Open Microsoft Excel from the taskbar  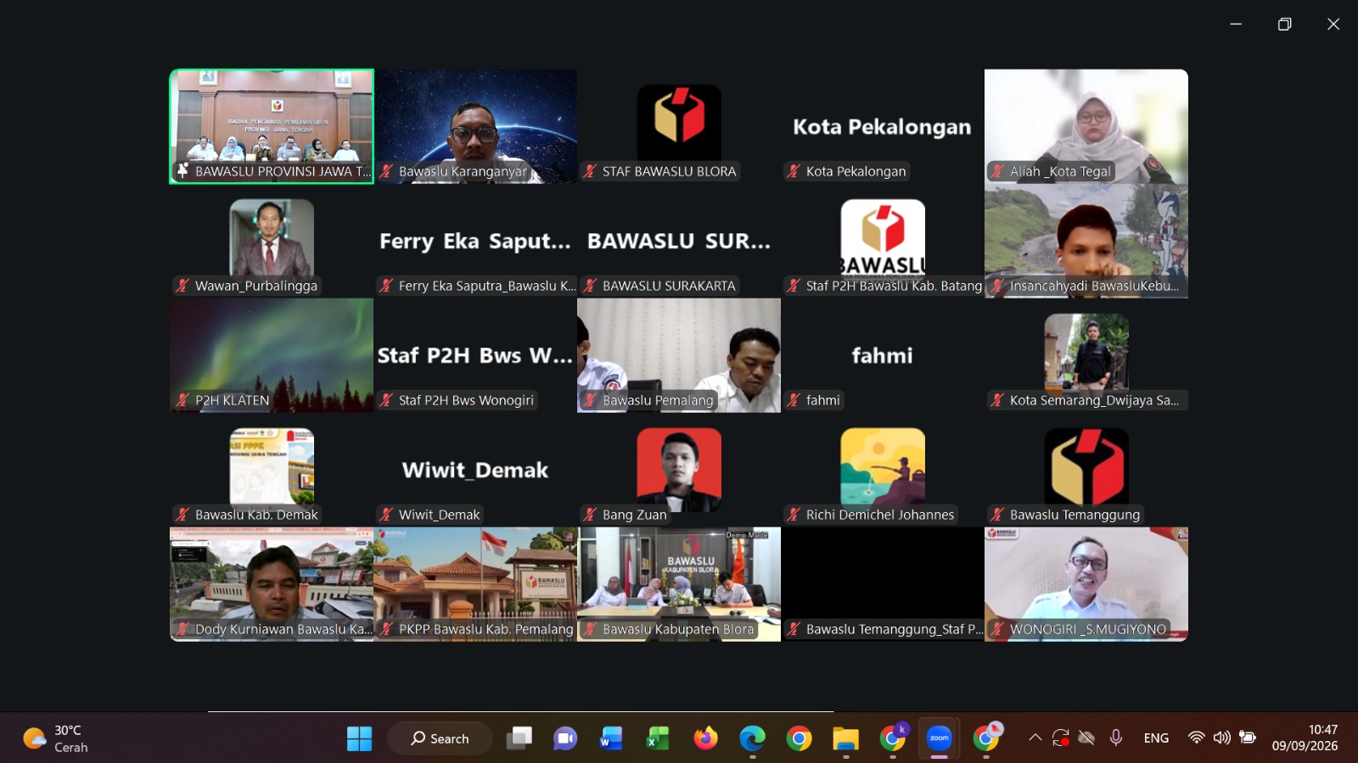pyautogui.click(x=657, y=738)
